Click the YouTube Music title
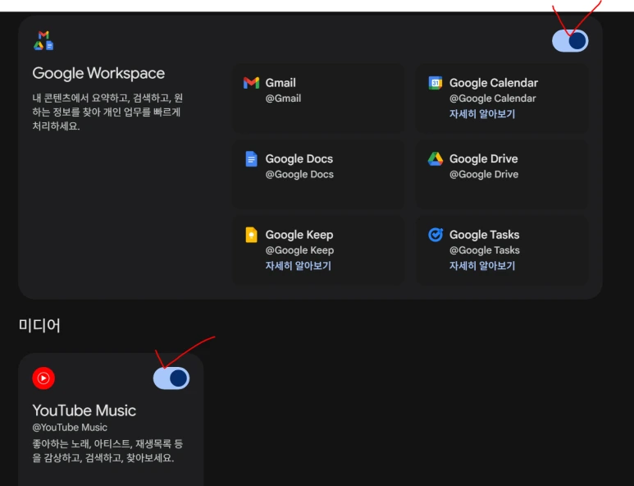Screen dimensions: 634x486 point(84,410)
